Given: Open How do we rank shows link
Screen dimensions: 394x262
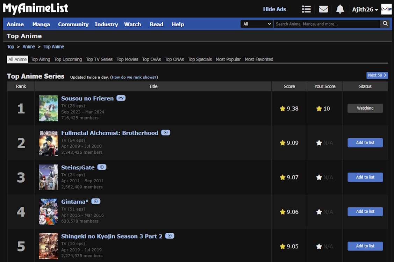Looking at the screenshot, I should click(134, 77).
